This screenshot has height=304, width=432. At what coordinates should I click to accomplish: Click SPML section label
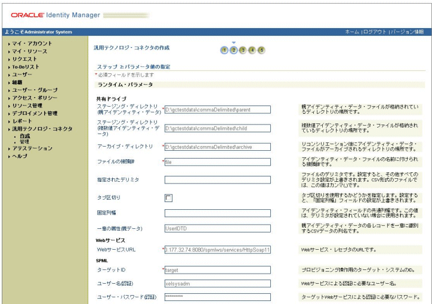[102, 261]
